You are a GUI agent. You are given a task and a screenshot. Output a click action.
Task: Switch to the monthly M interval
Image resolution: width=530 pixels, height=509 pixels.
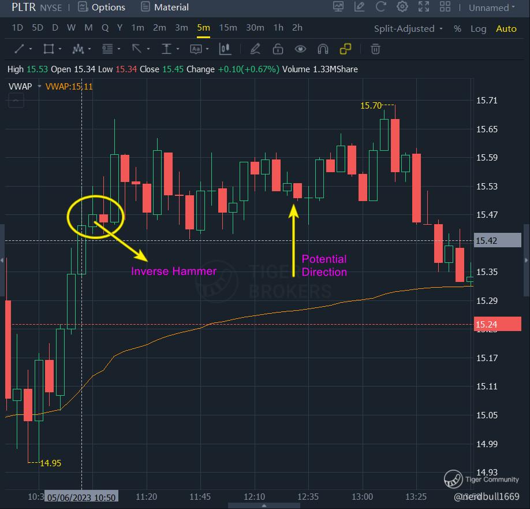(x=88, y=28)
